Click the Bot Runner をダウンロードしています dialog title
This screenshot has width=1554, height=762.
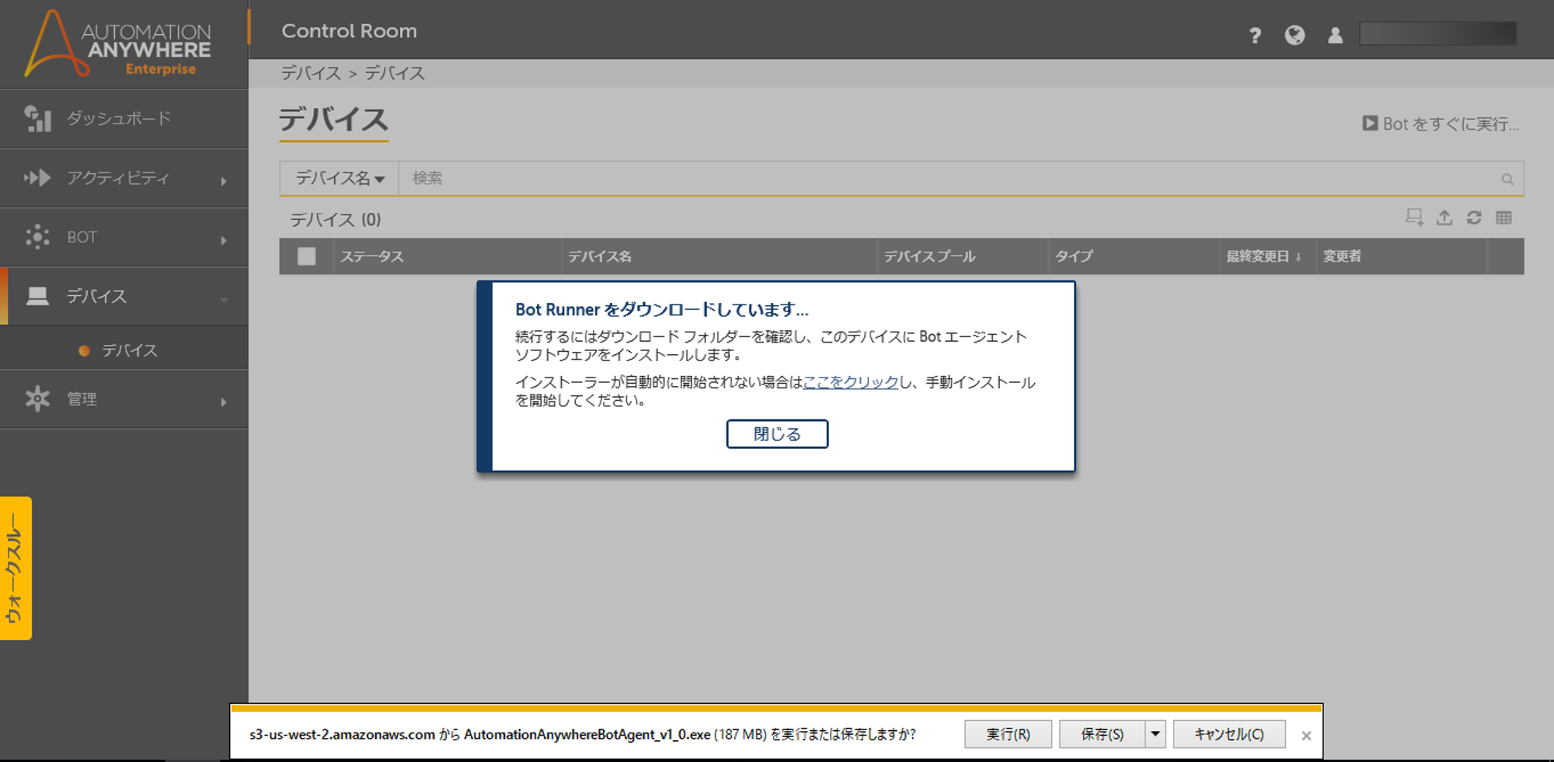click(662, 309)
